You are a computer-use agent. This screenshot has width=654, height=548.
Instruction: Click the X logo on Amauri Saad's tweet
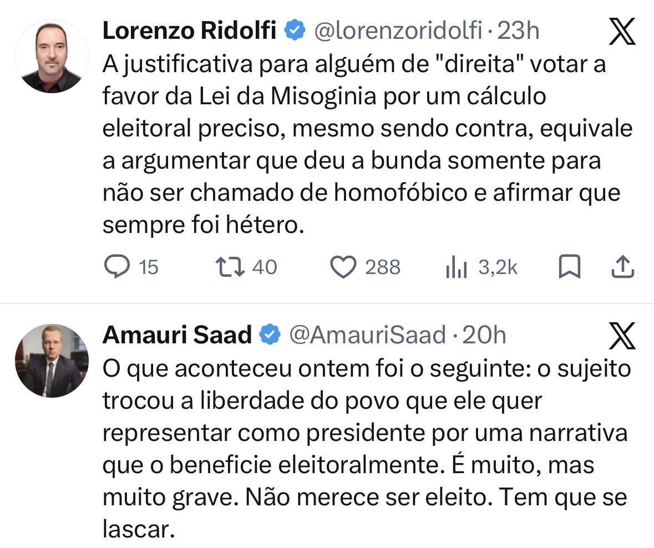coord(622,336)
